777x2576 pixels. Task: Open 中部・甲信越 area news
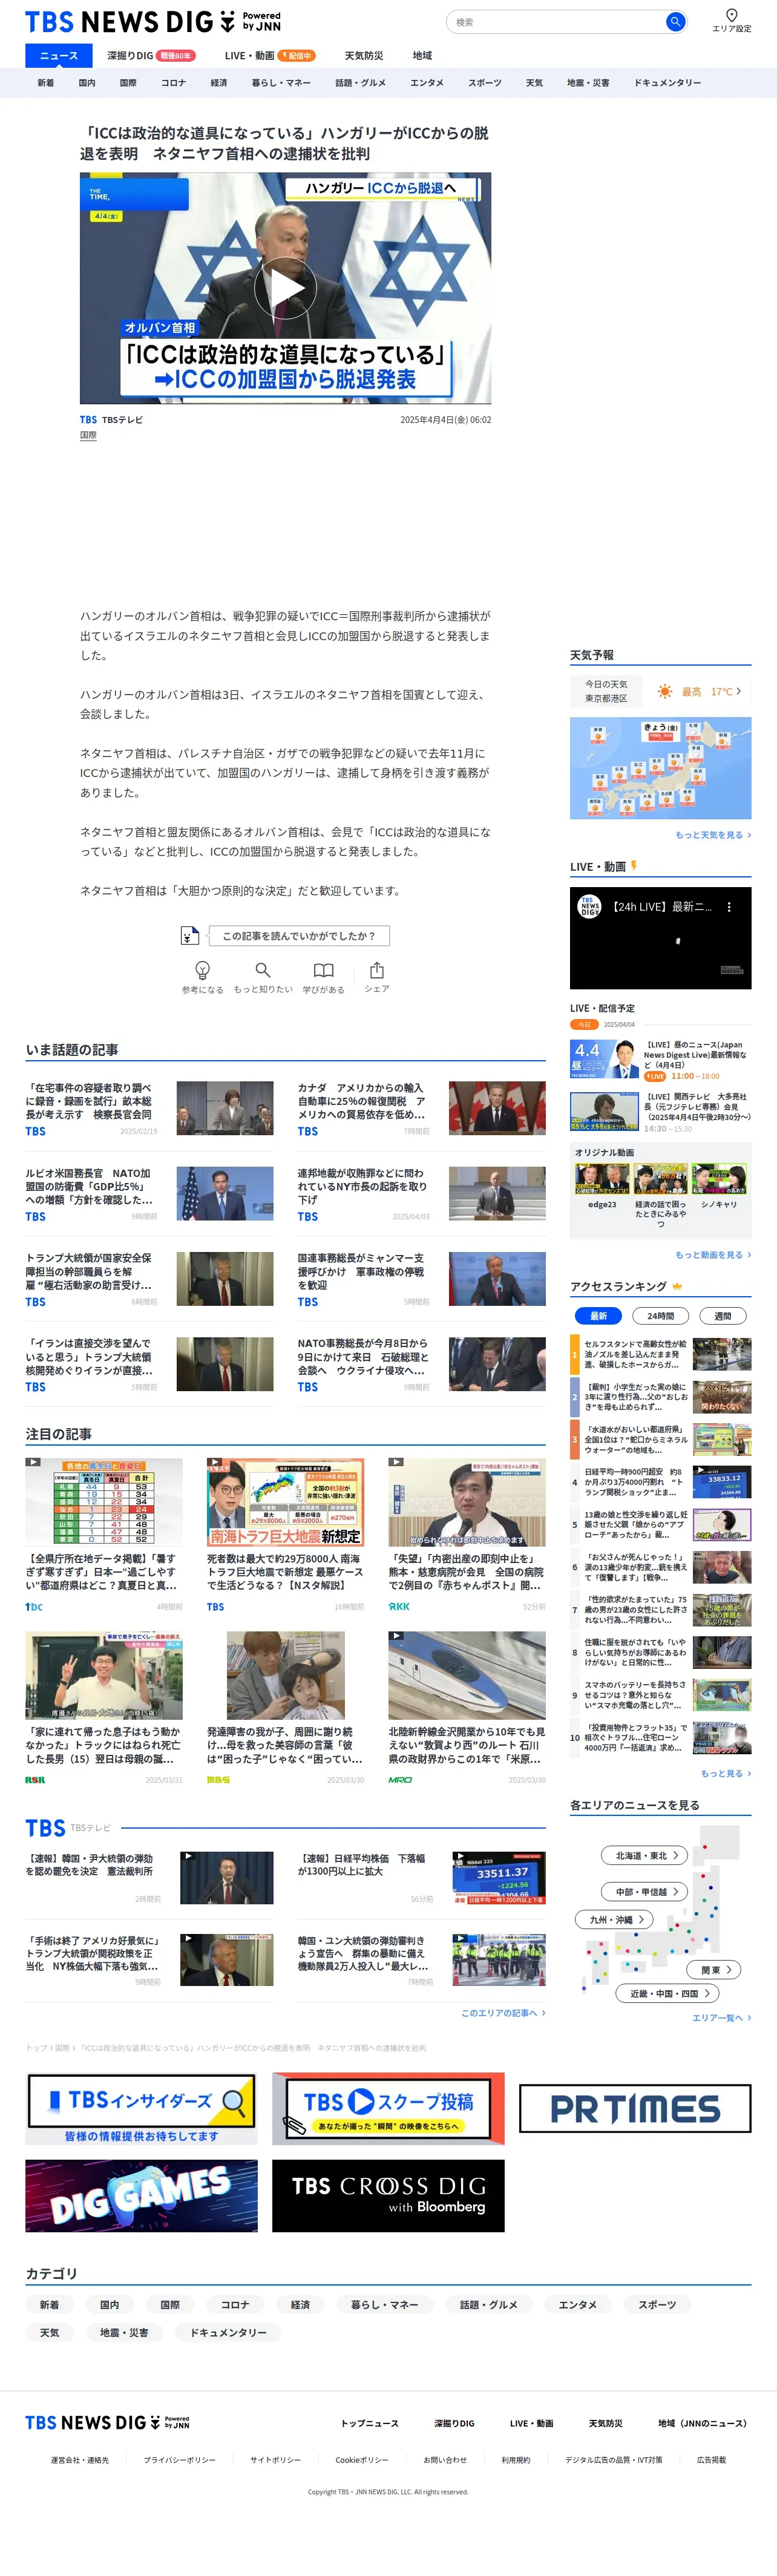644,1891
